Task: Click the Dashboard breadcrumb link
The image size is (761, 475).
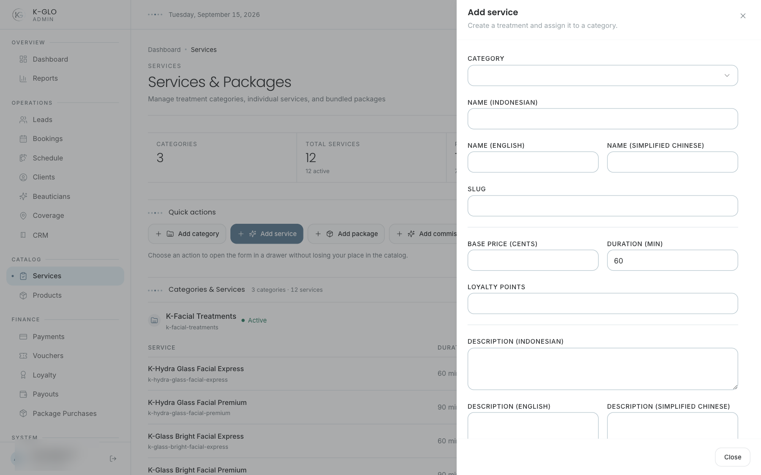Action: pyautogui.click(x=164, y=50)
